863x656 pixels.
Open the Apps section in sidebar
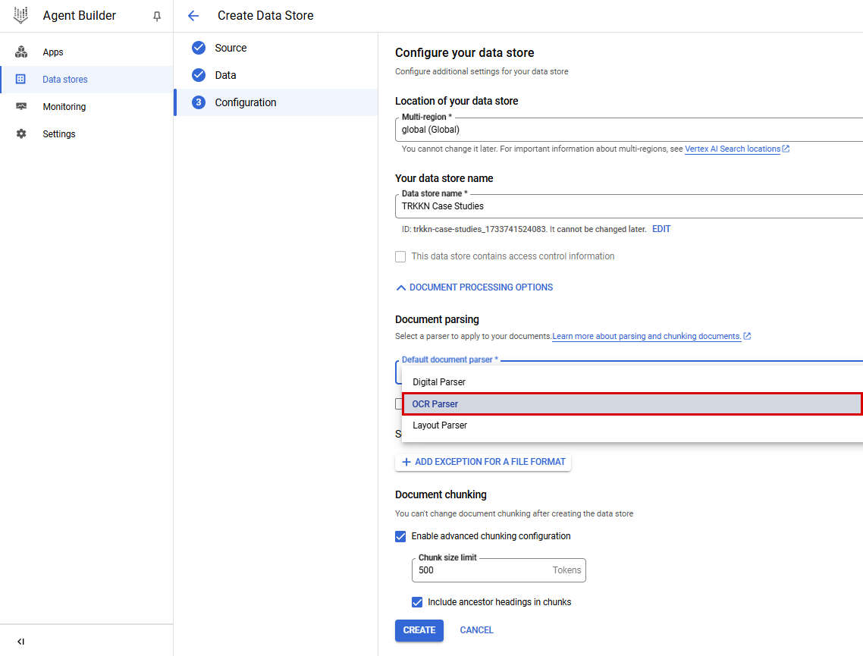pos(52,52)
